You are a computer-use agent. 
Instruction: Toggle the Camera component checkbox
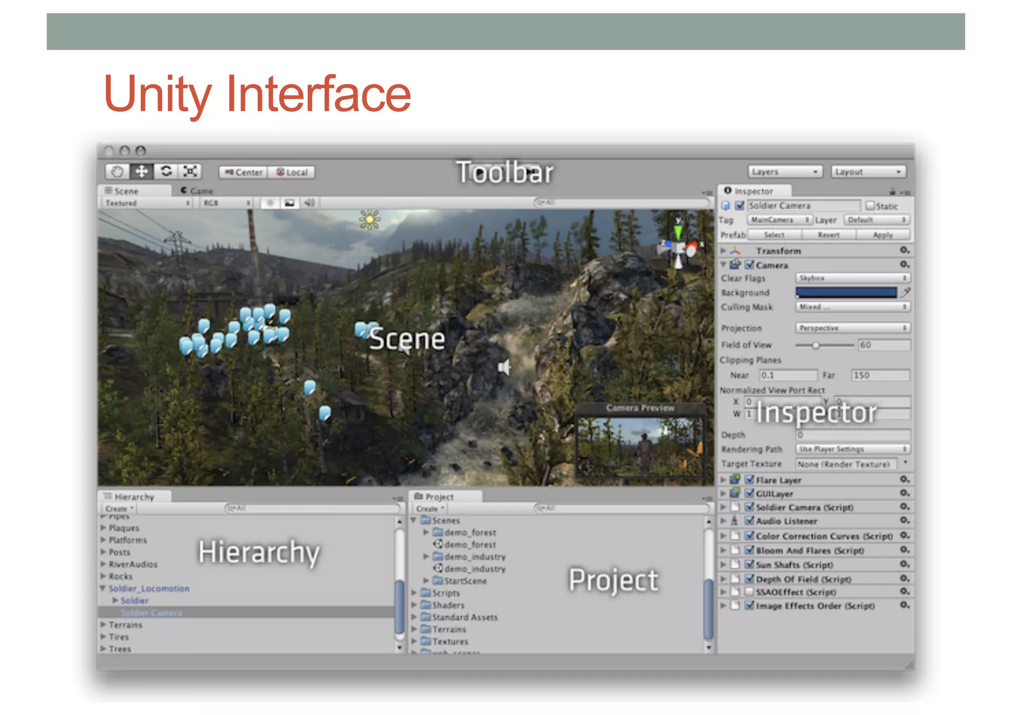tap(749, 265)
